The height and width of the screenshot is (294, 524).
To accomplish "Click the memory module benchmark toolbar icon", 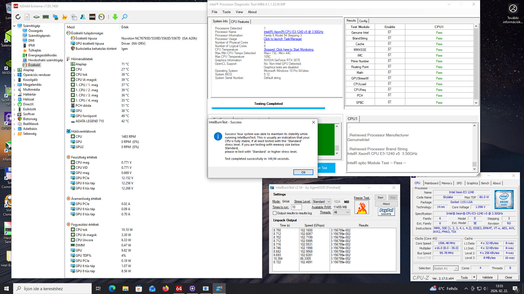I will pos(46,17).
